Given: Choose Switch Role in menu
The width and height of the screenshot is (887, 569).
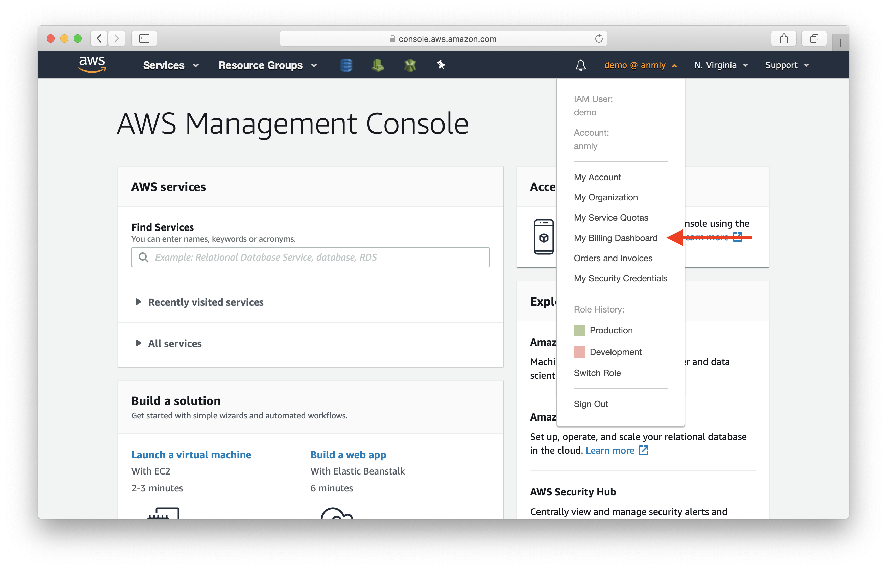Looking at the screenshot, I should click(x=597, y=373).
